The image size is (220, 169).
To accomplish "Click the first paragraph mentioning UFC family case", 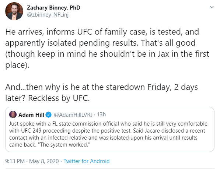I will pyautogui.click(x=107, y=48).
